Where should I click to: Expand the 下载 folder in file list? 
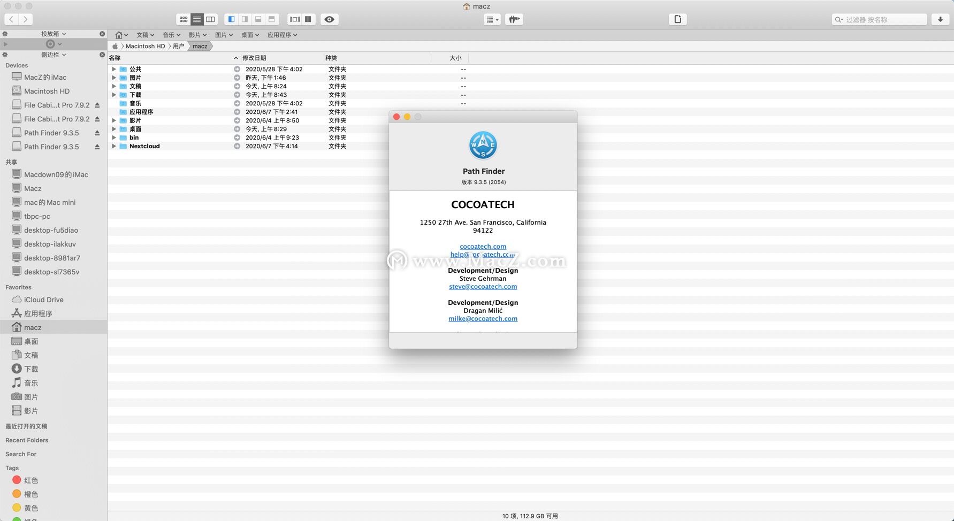pos(114,95)
